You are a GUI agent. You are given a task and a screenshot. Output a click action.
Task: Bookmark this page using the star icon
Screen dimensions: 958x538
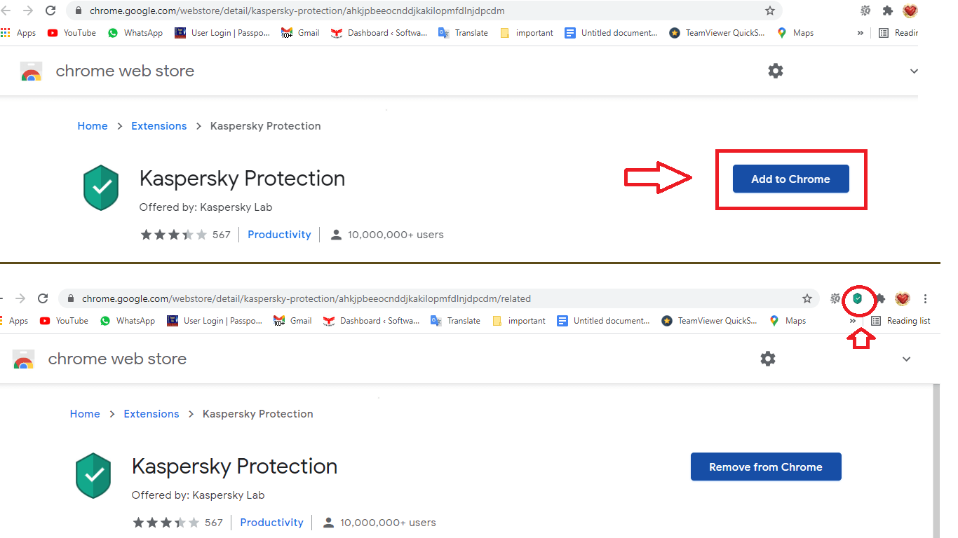(x=770, y=11)
